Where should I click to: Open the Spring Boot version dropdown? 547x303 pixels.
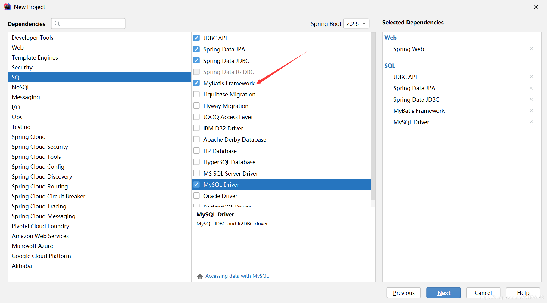click(x=356, y=23)
